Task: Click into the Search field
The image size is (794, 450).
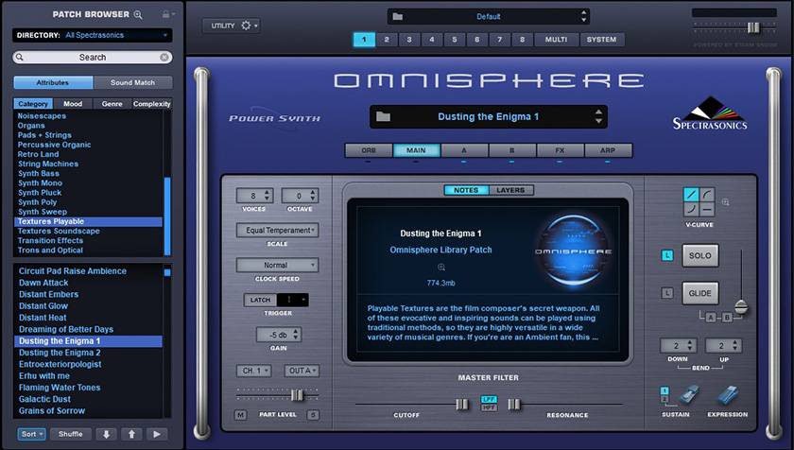Action: tap(93, 58)
